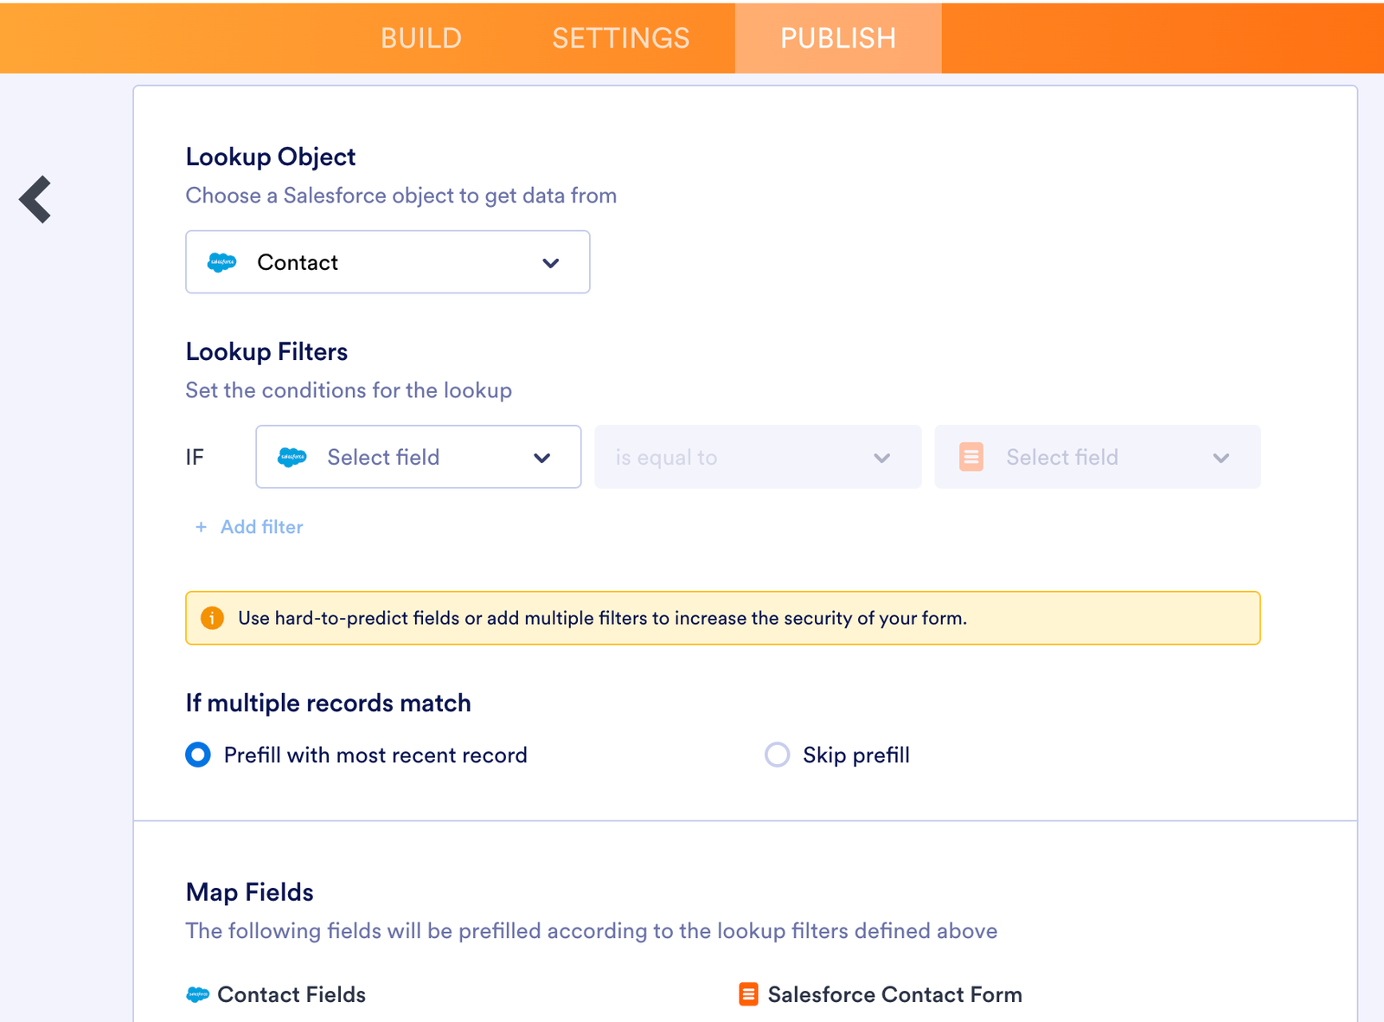Switch to the BUILD tab
1384x1022 pixels.
click(421, 38)
